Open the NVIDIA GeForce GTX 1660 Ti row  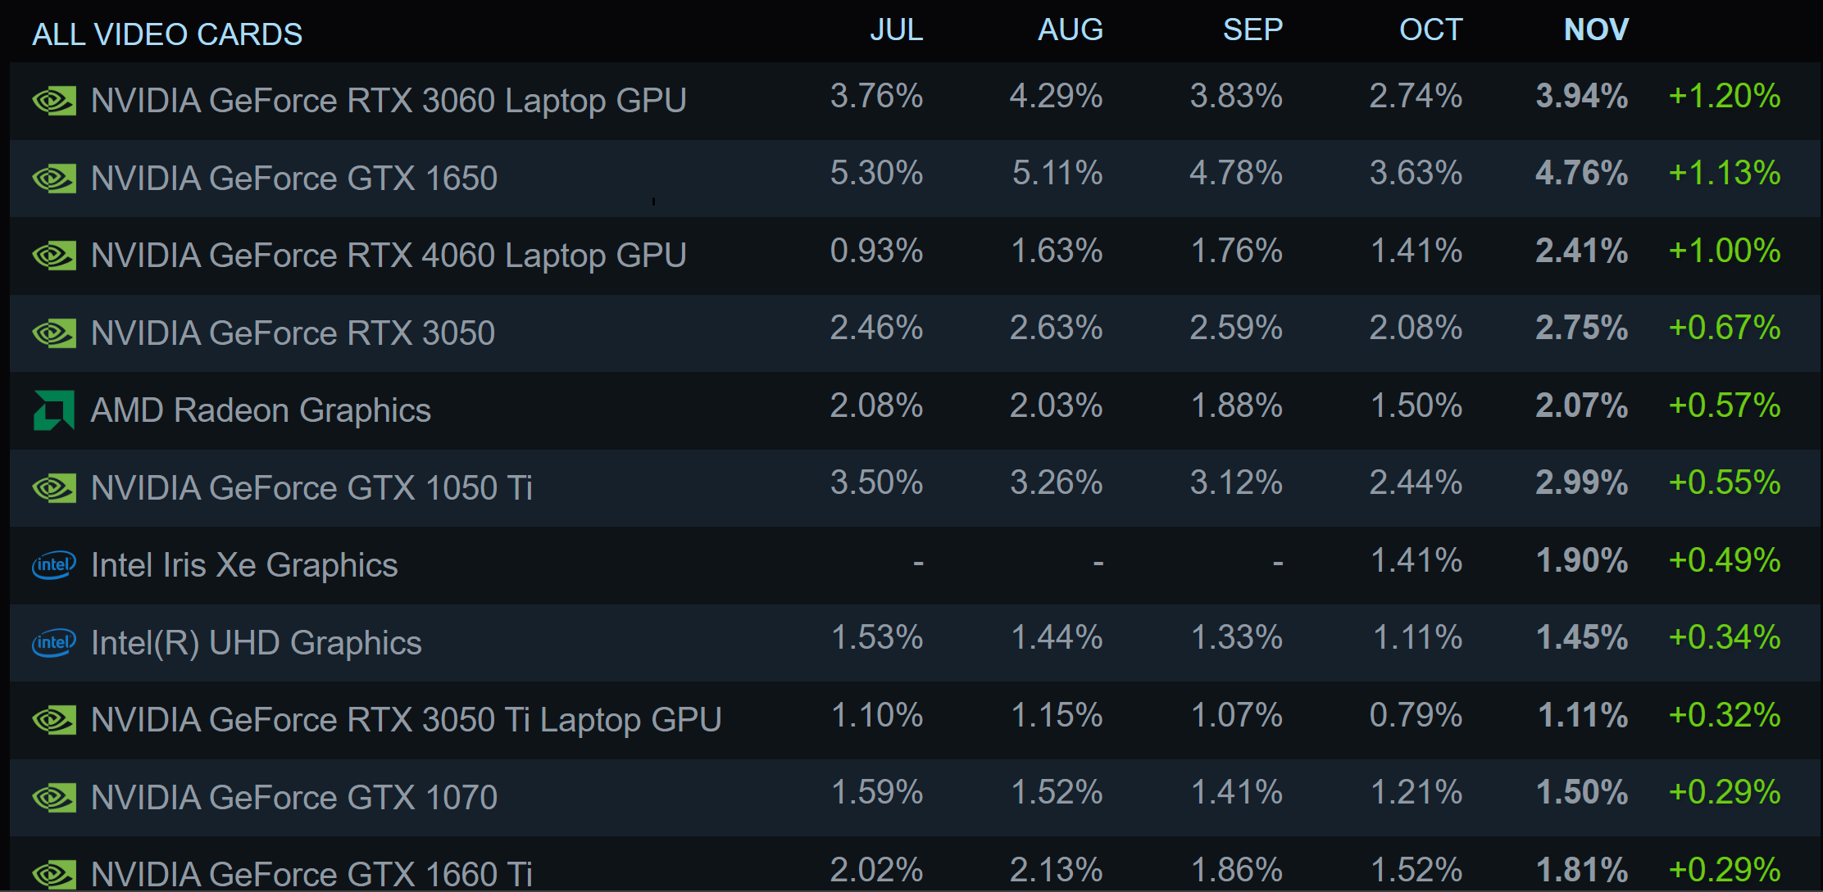tap(311, 873)
